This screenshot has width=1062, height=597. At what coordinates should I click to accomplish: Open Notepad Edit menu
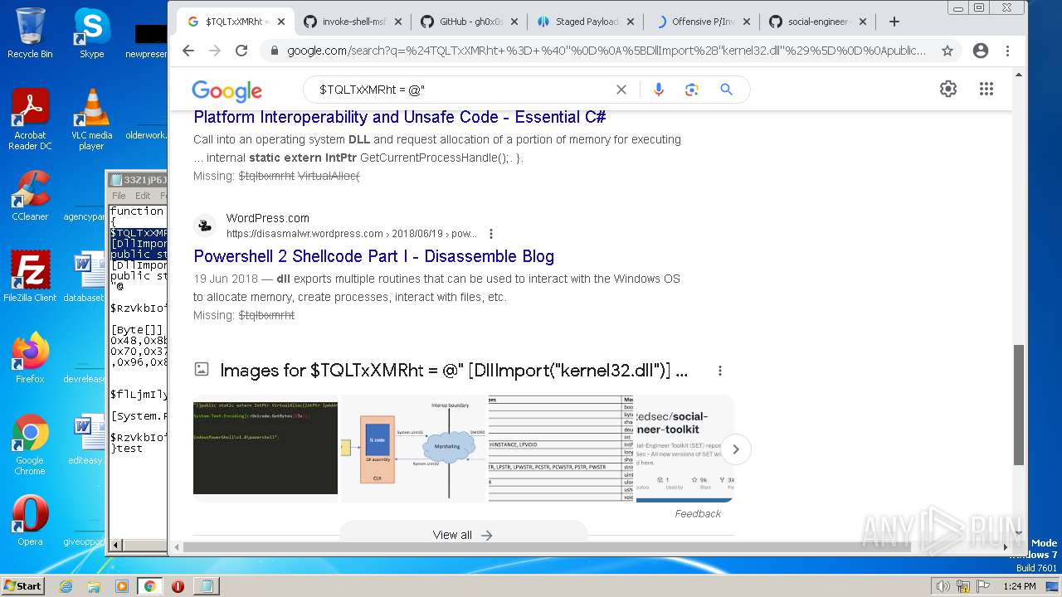(x=143, y=196)
